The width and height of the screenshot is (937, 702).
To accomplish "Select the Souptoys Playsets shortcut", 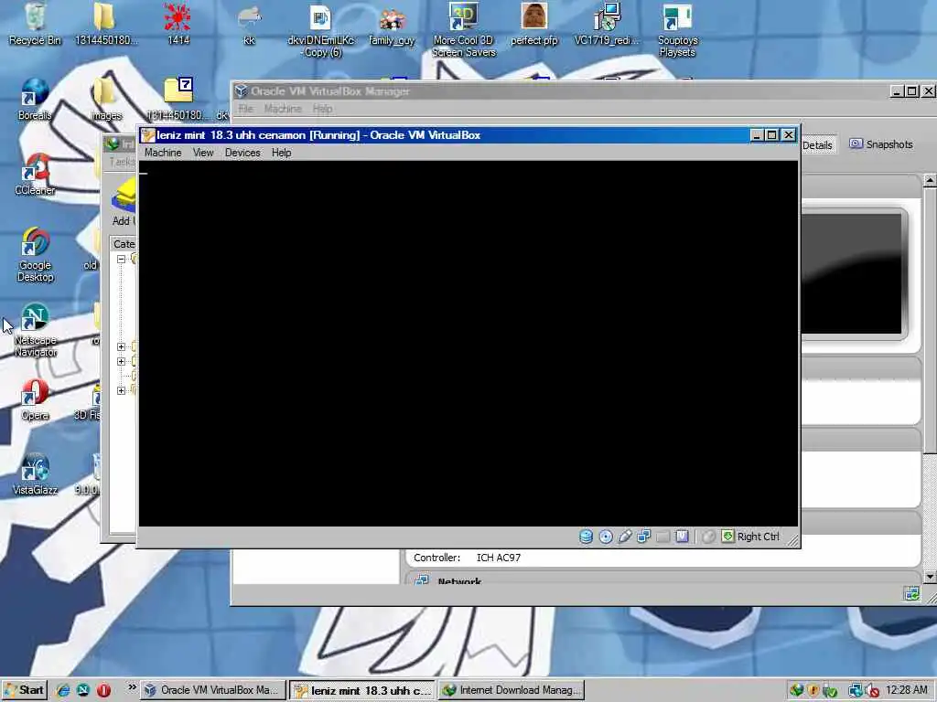I will 677,30.
